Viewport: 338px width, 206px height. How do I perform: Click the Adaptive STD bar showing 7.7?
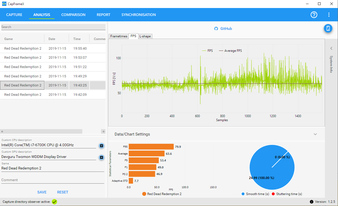tap(131, 181)
